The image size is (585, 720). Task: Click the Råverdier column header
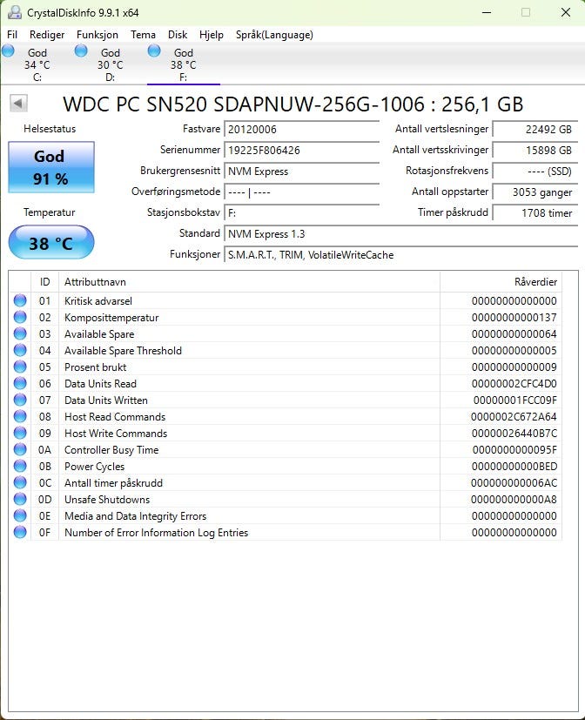click(501, 282)
